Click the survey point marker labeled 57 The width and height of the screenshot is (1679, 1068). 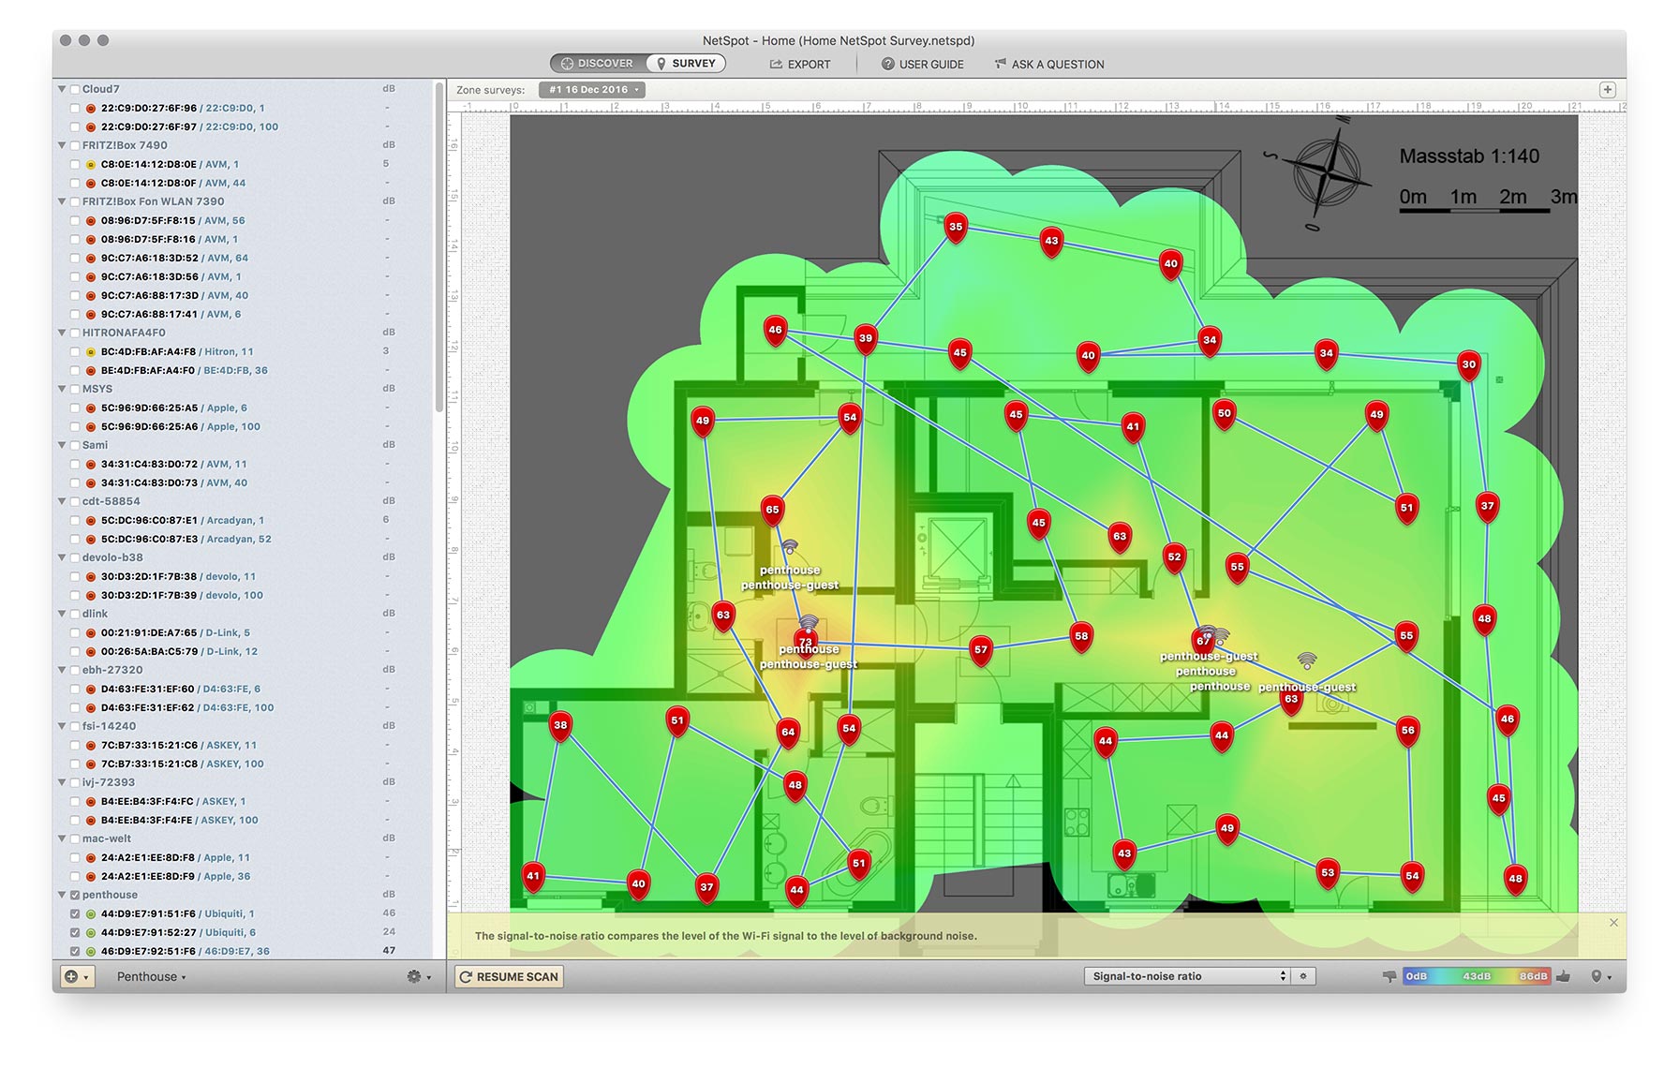(981, 651)
